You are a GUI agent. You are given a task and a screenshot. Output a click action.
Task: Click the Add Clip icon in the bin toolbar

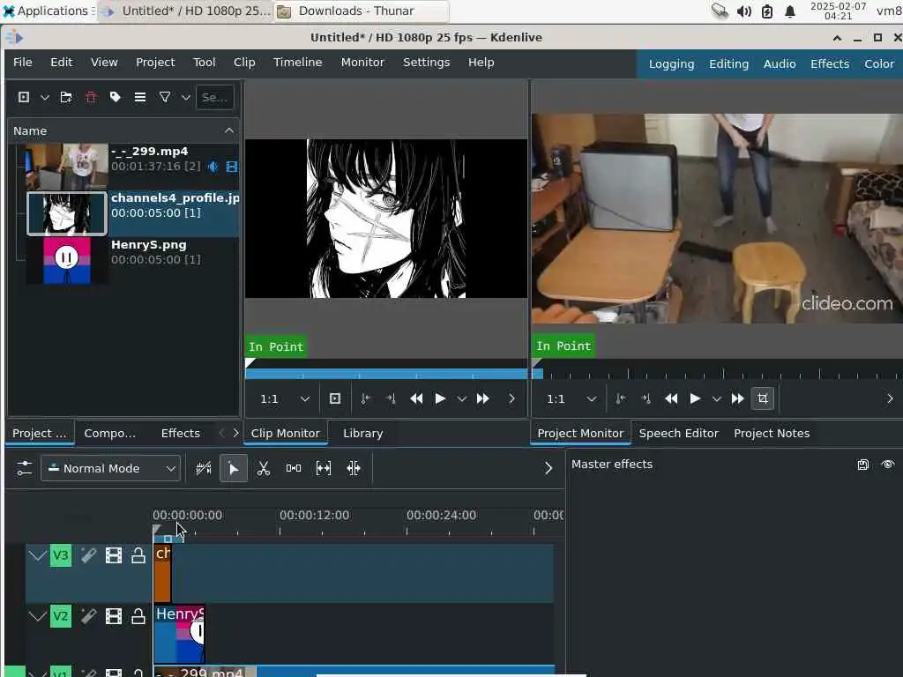(24, 97)
